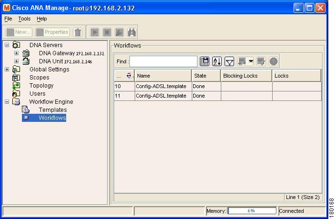
Task: Select Scopes in the tree
Action: click(39, 78)
